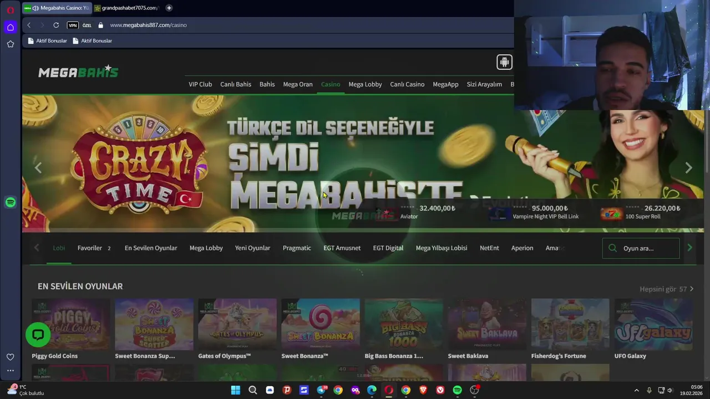This screenshot has width=710, height=399.
Task: Open the Big Bass Bonanza 1000 game
Action: [x=404, y=325]
